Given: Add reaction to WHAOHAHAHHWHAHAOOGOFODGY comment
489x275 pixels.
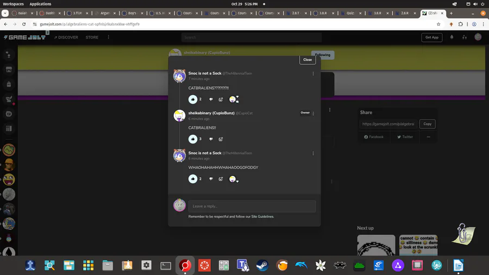Looking at the screenshot, I should click(221, 179).
